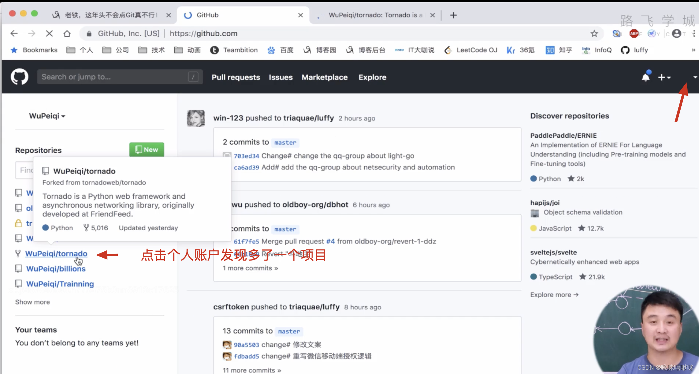This screenshot has width=699, height=374.
Task: Open commit 61f7fe5
Action: click(246, 241)
